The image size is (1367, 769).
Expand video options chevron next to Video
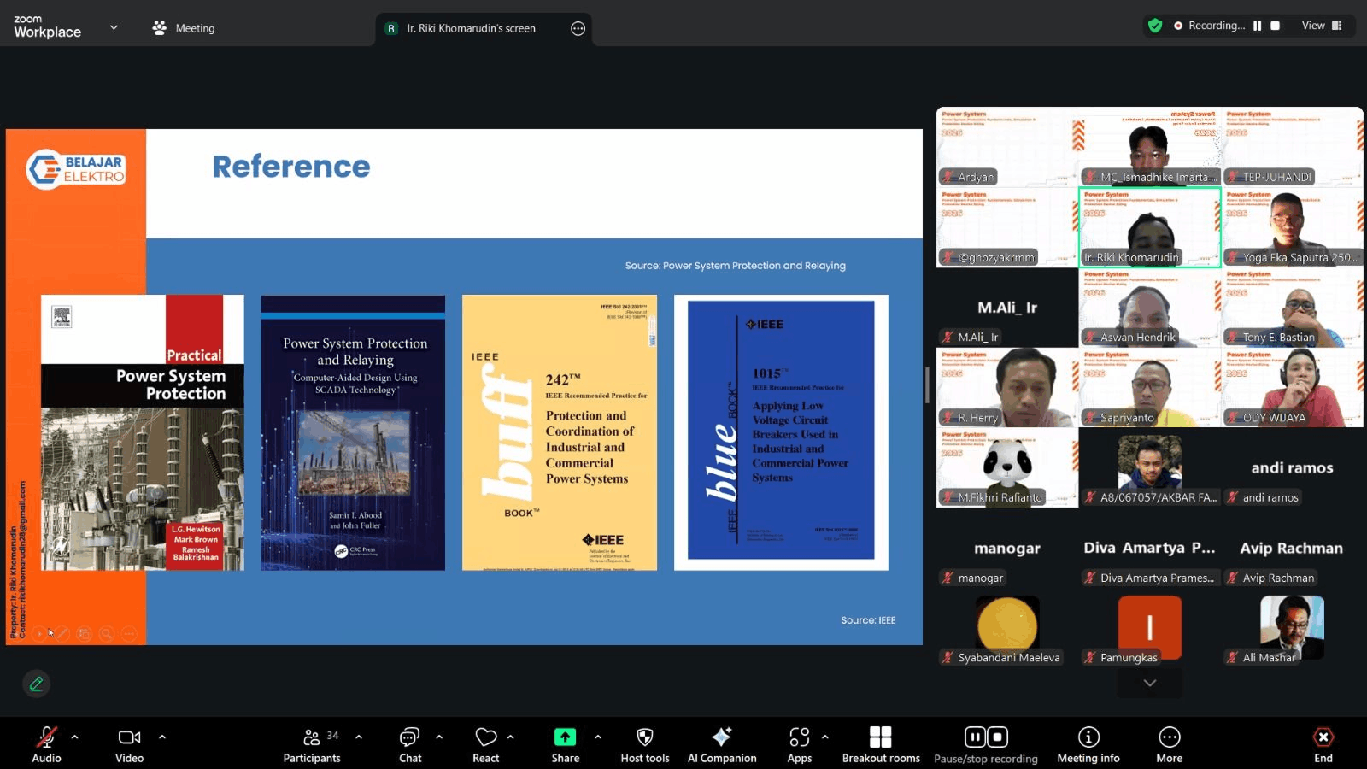(162, 737)
